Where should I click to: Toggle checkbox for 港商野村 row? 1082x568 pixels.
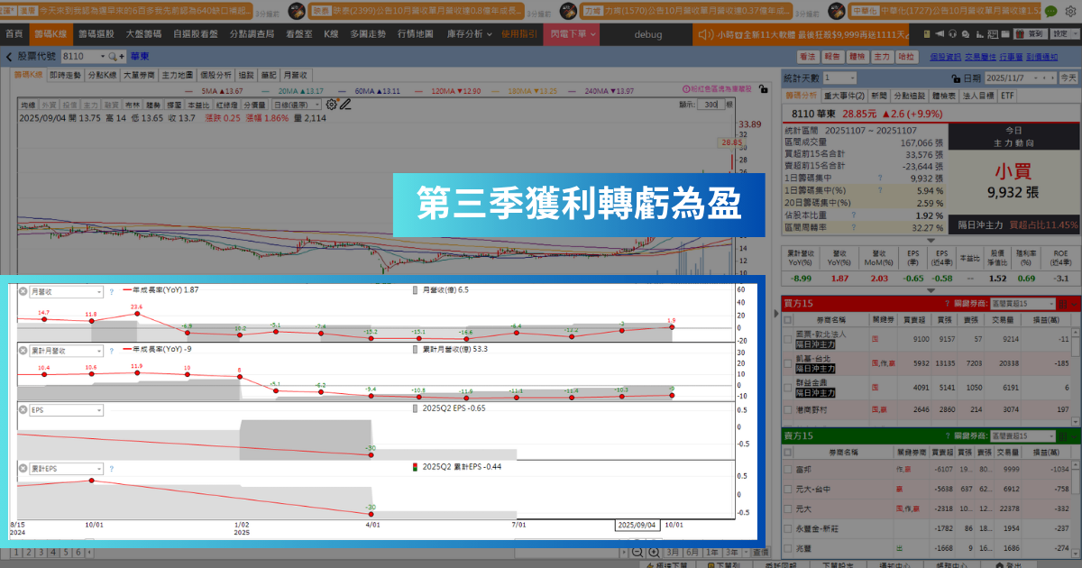(x=787, y=409)
